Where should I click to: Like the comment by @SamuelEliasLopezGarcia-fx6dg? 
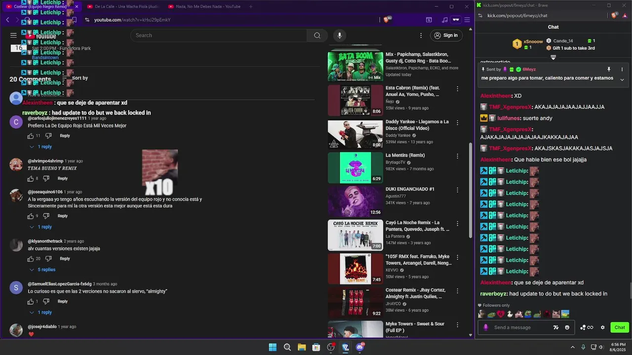click(x=31, y=301)
